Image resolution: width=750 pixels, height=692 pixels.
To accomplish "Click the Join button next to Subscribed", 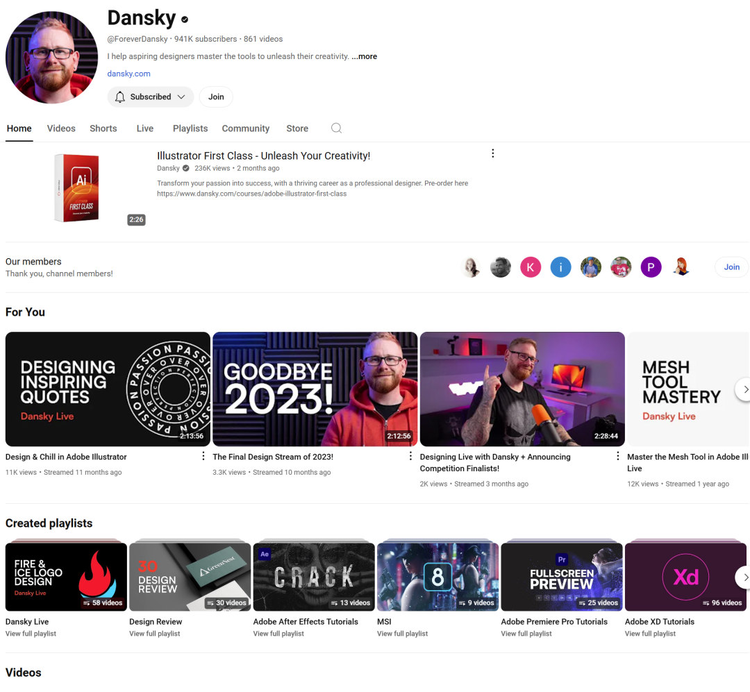I will point(216,96).
